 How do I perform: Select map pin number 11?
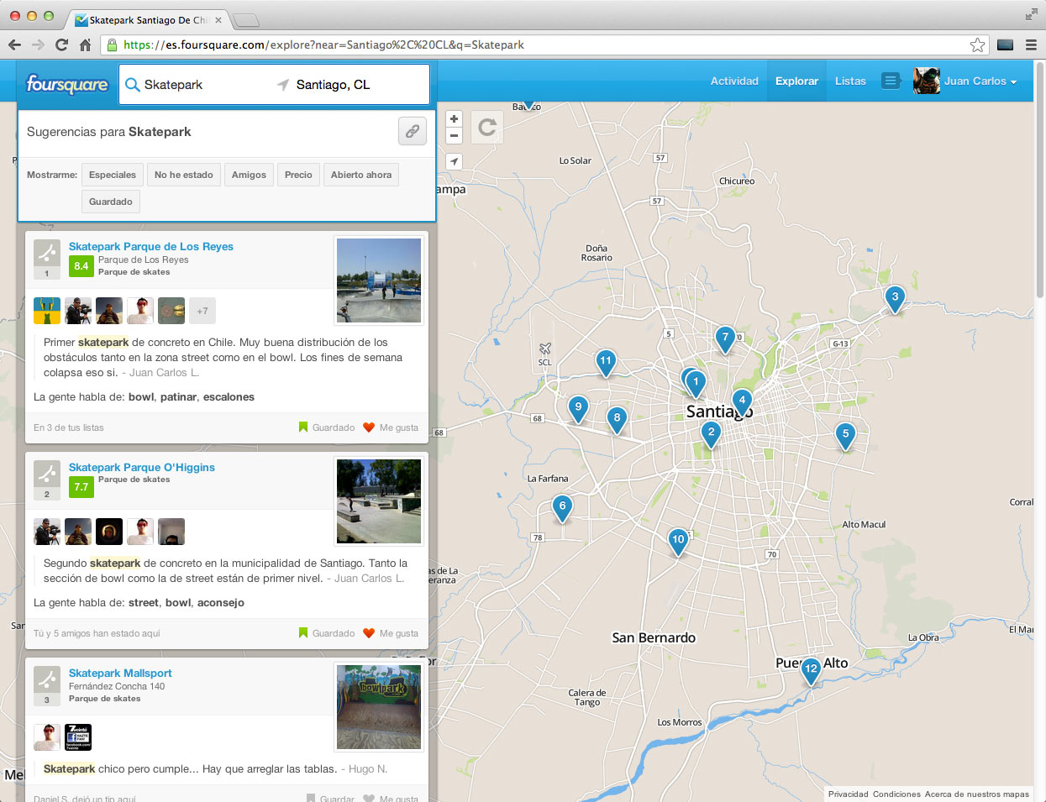coord(605,362)
